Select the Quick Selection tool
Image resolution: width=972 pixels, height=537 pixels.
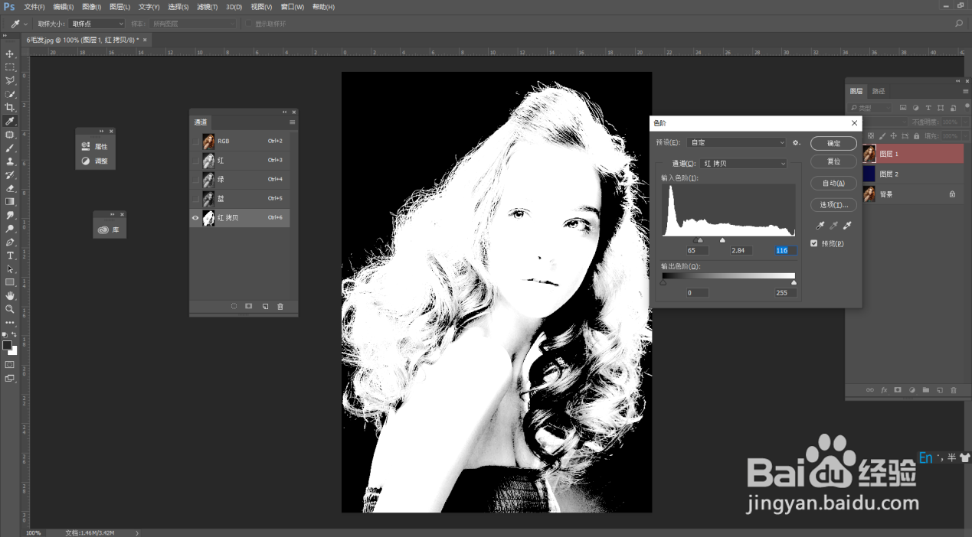click(10, 94)
